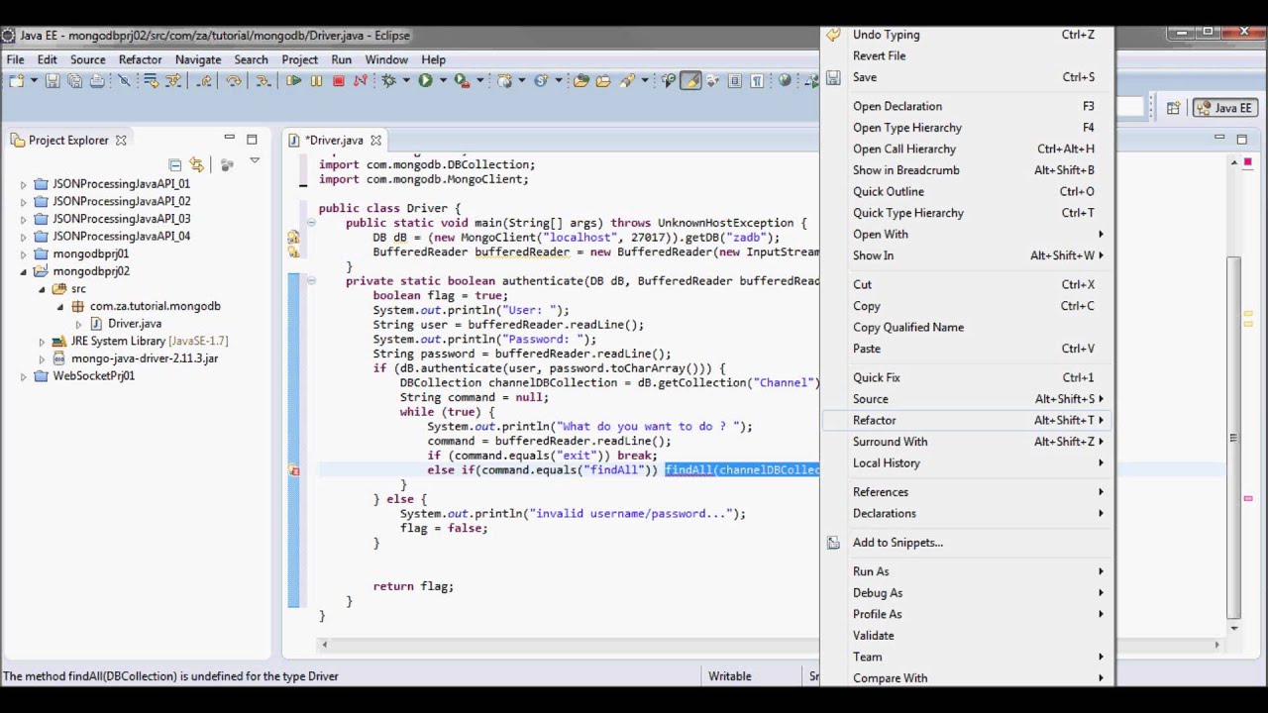
Task: Click the red Terminate icon
Action: [x=338, y=81]
